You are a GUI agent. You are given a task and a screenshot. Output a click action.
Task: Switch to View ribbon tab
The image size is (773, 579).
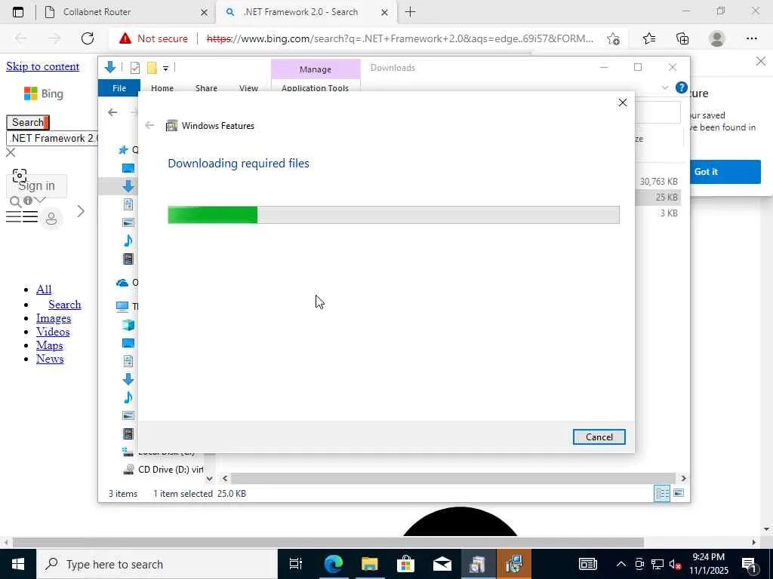[x=248, y=88]
